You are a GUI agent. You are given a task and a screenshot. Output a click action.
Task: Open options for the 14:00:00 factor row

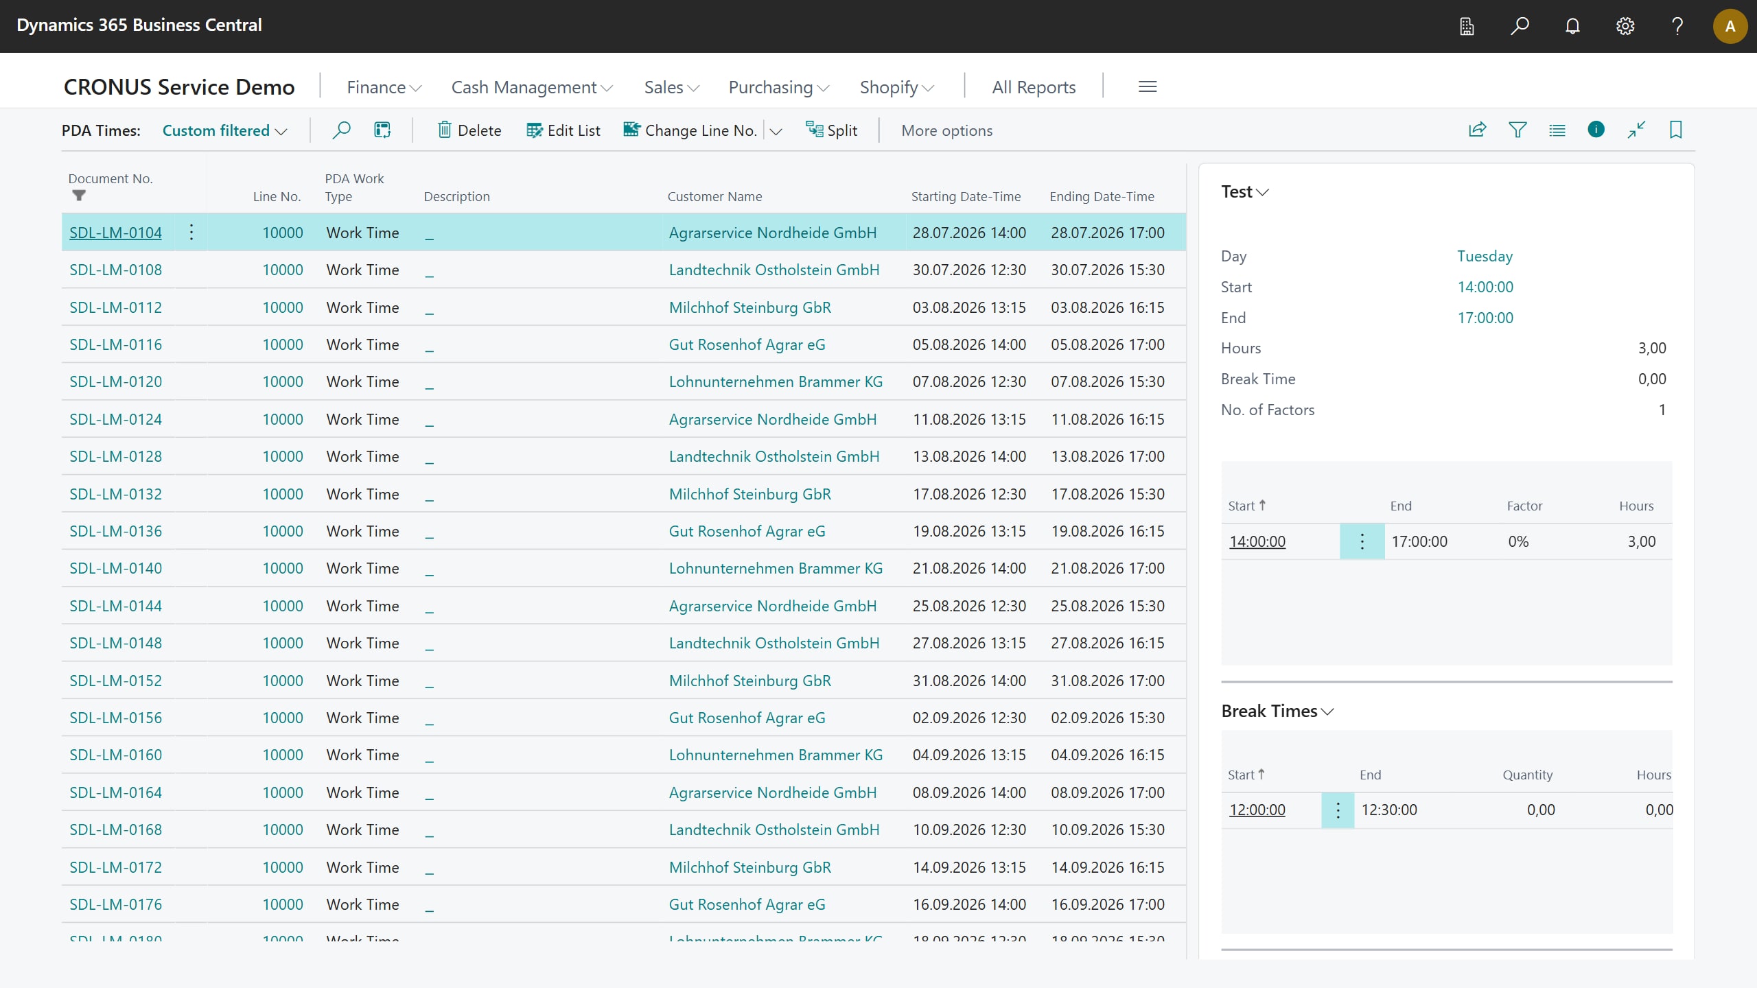click(1362, 541)
